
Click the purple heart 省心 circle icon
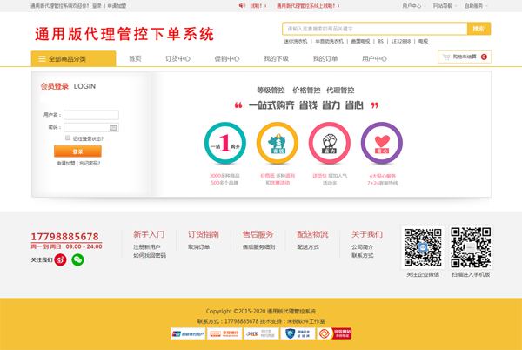pos(382,143)
